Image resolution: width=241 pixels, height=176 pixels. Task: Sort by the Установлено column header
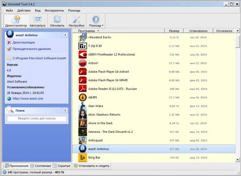pyautogui.click(x=198, y=31)
